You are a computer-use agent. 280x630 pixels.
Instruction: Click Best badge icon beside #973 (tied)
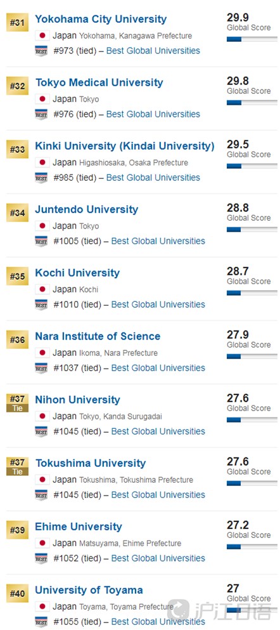pyautogui.click(x=41, y=51)
